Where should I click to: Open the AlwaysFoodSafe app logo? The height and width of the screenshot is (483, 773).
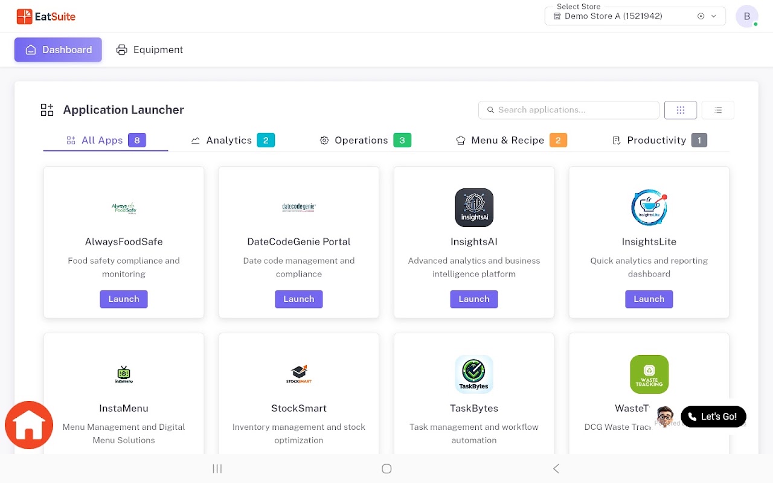point(124,208)
